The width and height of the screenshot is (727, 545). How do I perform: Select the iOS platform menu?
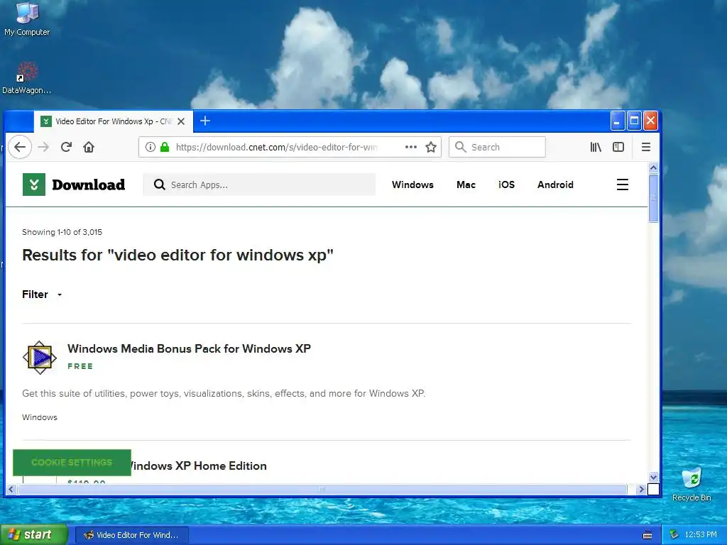click(x=506, y=185)
